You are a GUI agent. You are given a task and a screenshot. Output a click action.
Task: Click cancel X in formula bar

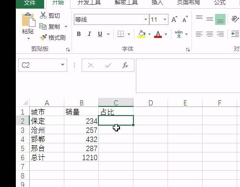pyautogui.click(x=91, y=65)
